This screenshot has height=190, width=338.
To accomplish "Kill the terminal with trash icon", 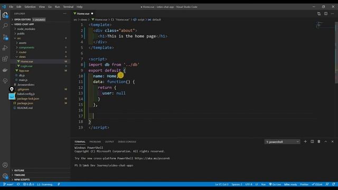I will pos(319,141).
